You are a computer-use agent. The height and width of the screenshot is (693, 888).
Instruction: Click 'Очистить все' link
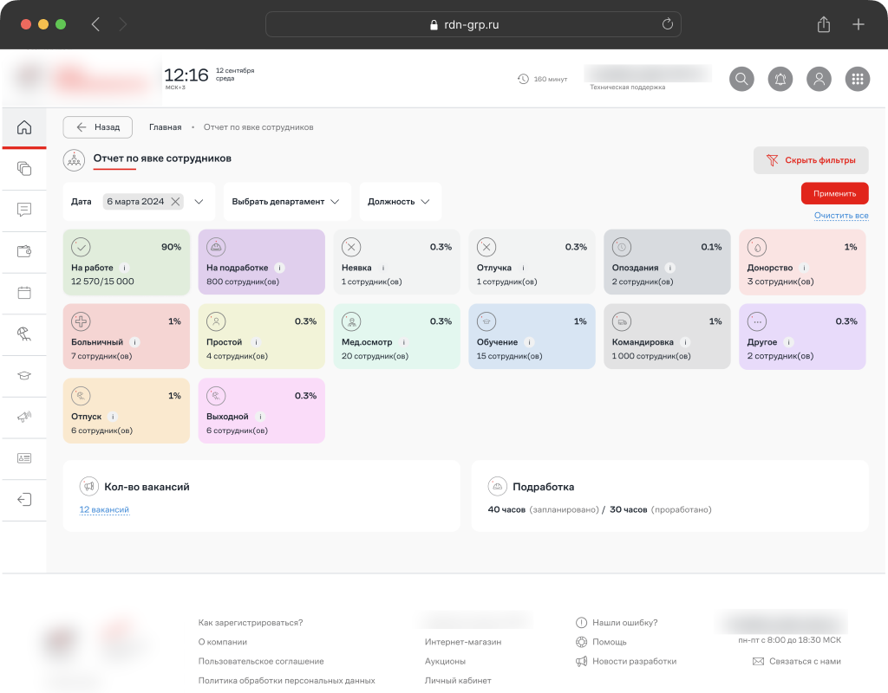click(x=840, y=216)
